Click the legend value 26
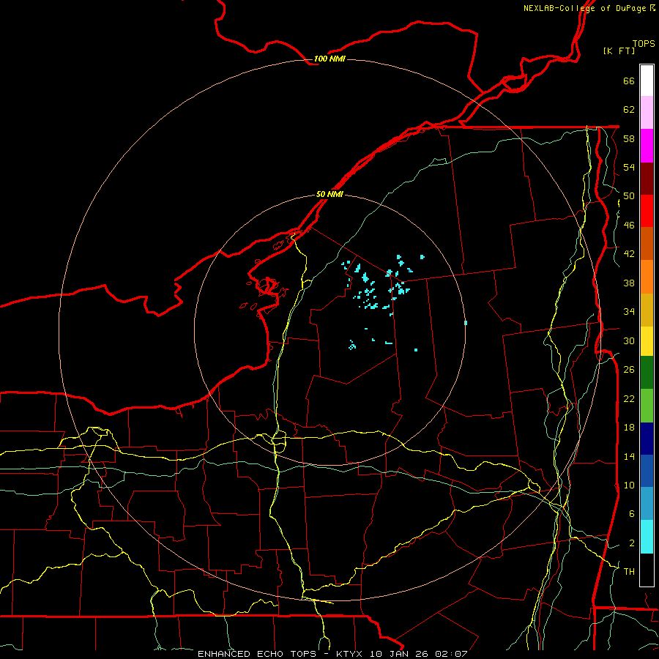The height and width of the screenshot is (659, 659). pyautogui.click(x=629, y=370)
